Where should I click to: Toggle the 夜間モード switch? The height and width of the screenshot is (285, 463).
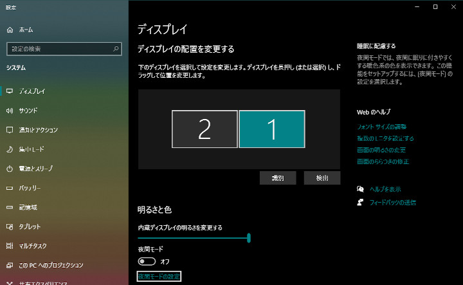[x=147, y=261]
